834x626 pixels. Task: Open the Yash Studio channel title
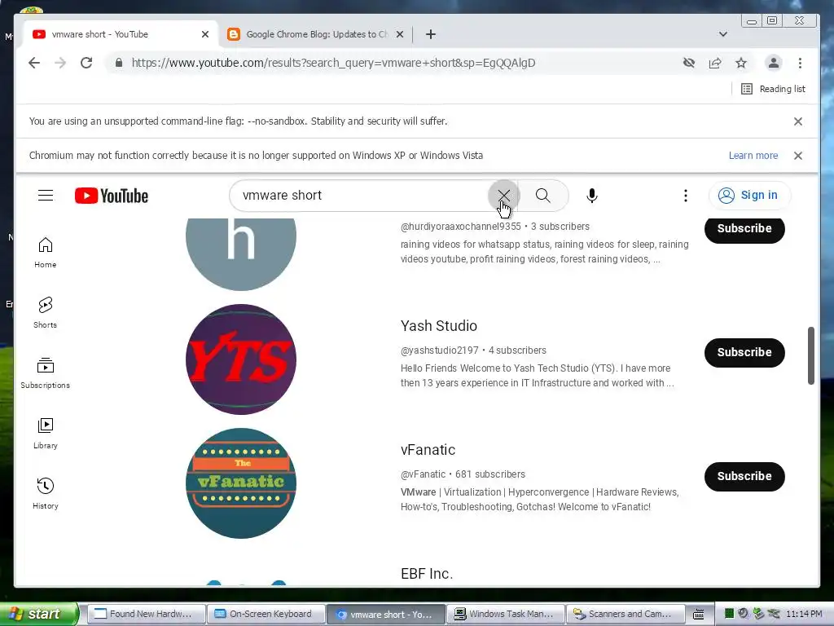[439, 326]
